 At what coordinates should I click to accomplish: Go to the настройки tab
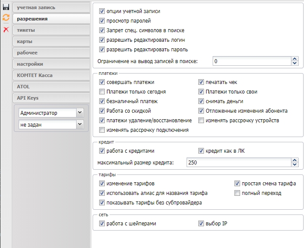(51, 64)
